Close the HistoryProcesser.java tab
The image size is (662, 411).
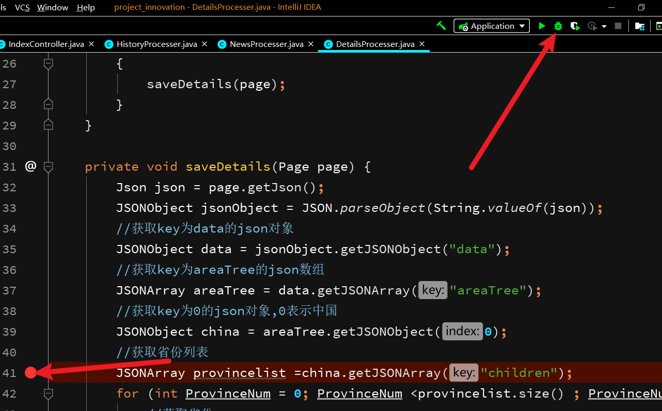204,44
